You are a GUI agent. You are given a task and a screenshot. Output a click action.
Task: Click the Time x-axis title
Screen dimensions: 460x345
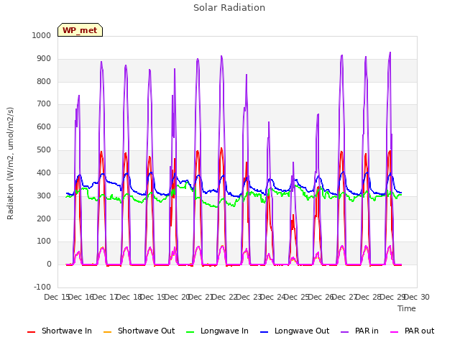tap(407, 308)
